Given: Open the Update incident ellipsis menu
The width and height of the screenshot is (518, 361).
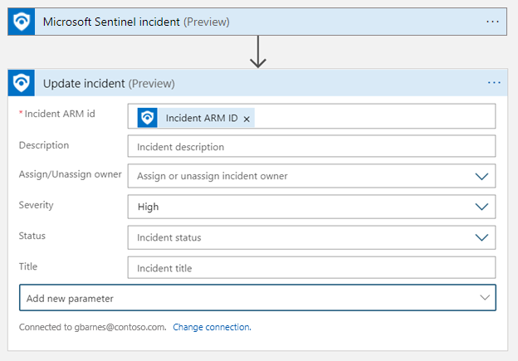Looking at the screenshot, I should [x=495, y=83].
